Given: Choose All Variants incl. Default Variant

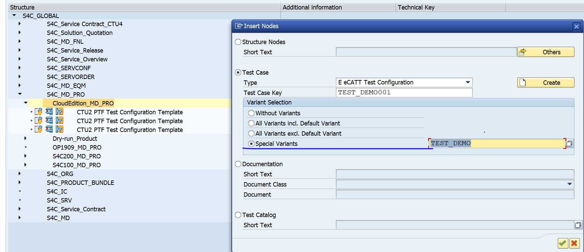Looking at the screenshot, I should (x=252, y=123).
